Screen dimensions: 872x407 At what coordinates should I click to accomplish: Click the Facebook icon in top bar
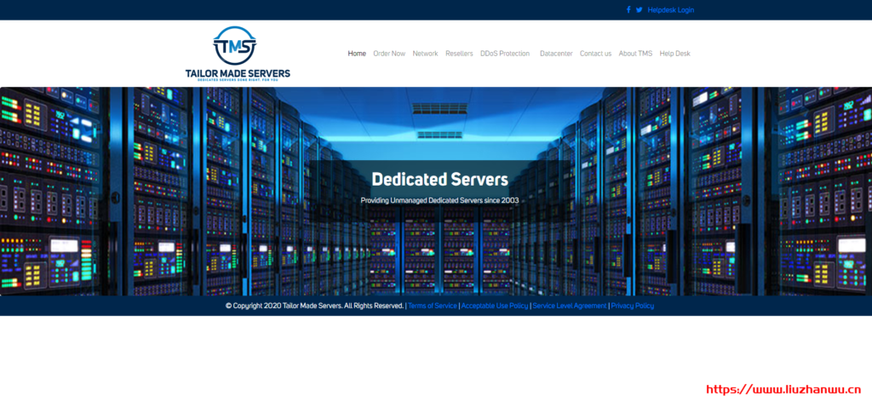[x=628, y=10]
